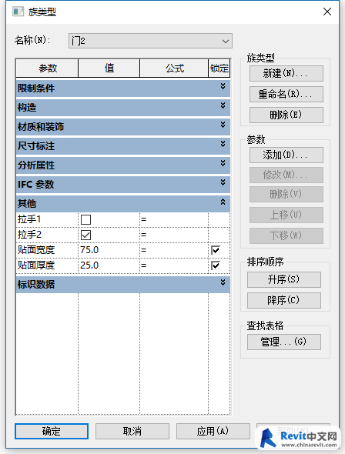This screenshot has height=454, width=345.
Task: Click 添加(D)... to add a parameter
Action: pyautogui.click(x=286, y=155)
